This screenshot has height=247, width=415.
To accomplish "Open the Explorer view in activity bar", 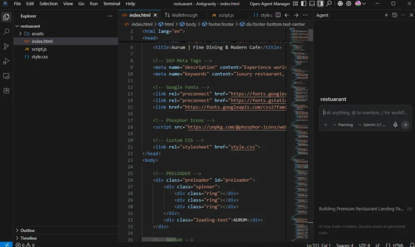I will (6, 17).
